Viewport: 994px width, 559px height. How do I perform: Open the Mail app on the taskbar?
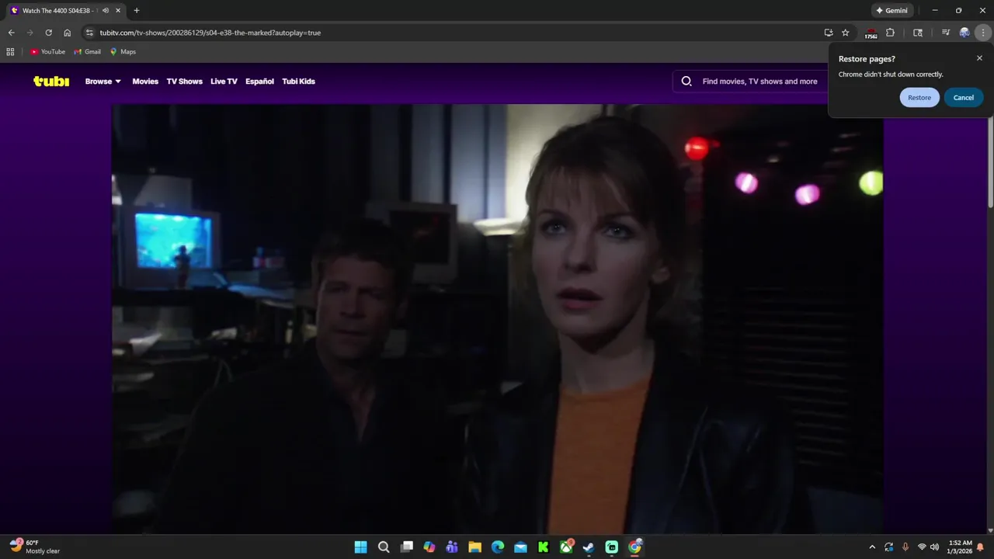520,547
